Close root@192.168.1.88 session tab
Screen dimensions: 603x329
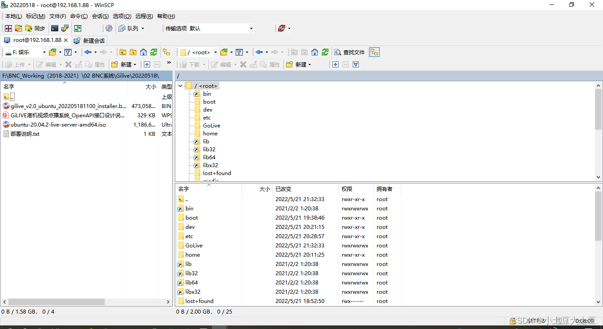pyautogui.click(x=66, y=40)
